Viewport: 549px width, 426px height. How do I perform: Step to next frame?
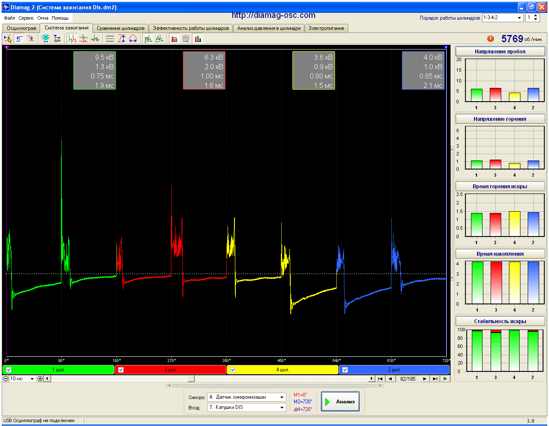click(x=425, y=379)
